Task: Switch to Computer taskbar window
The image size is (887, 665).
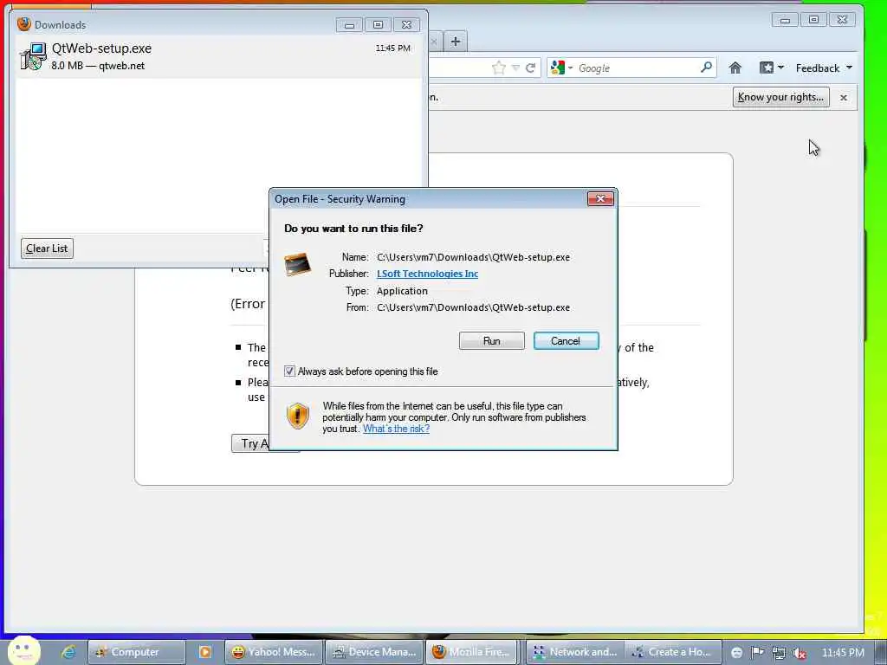Action: [136, 652]
